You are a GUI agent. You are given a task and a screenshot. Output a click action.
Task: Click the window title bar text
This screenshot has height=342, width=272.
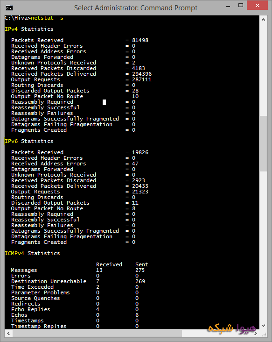click(x=136, y=8)
